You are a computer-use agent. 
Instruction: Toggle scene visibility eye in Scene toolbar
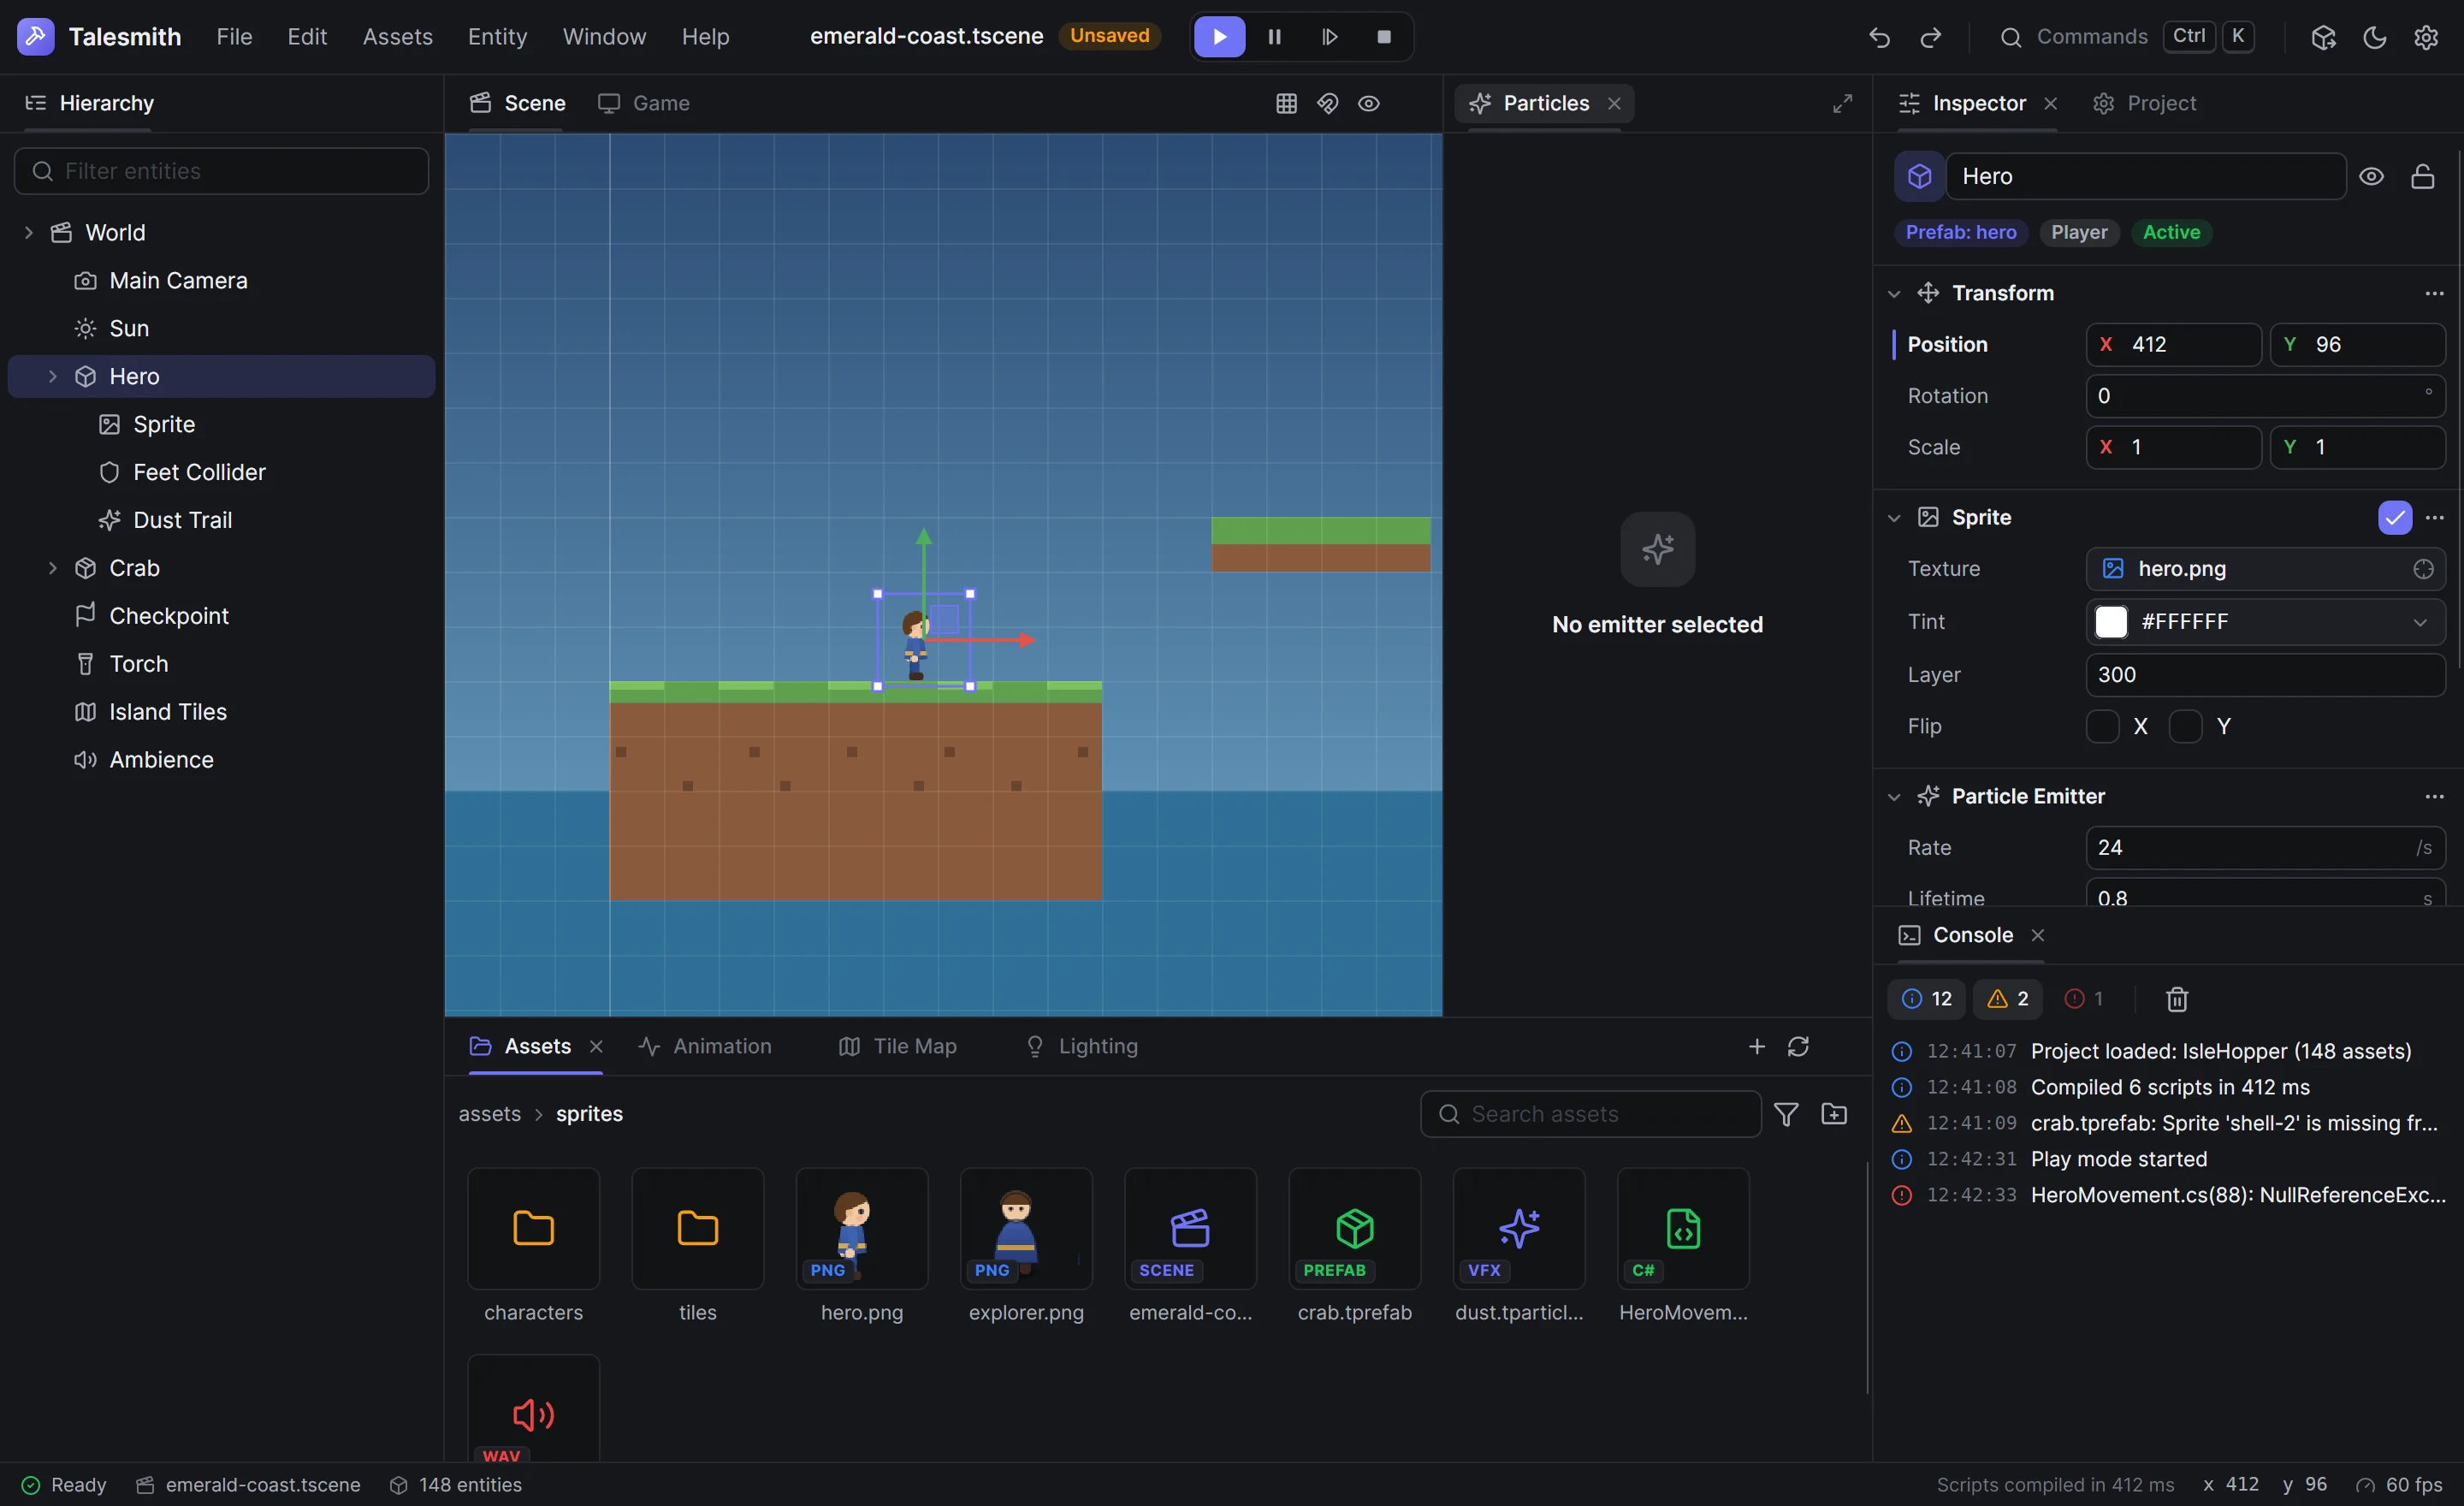click(1368, 103)
